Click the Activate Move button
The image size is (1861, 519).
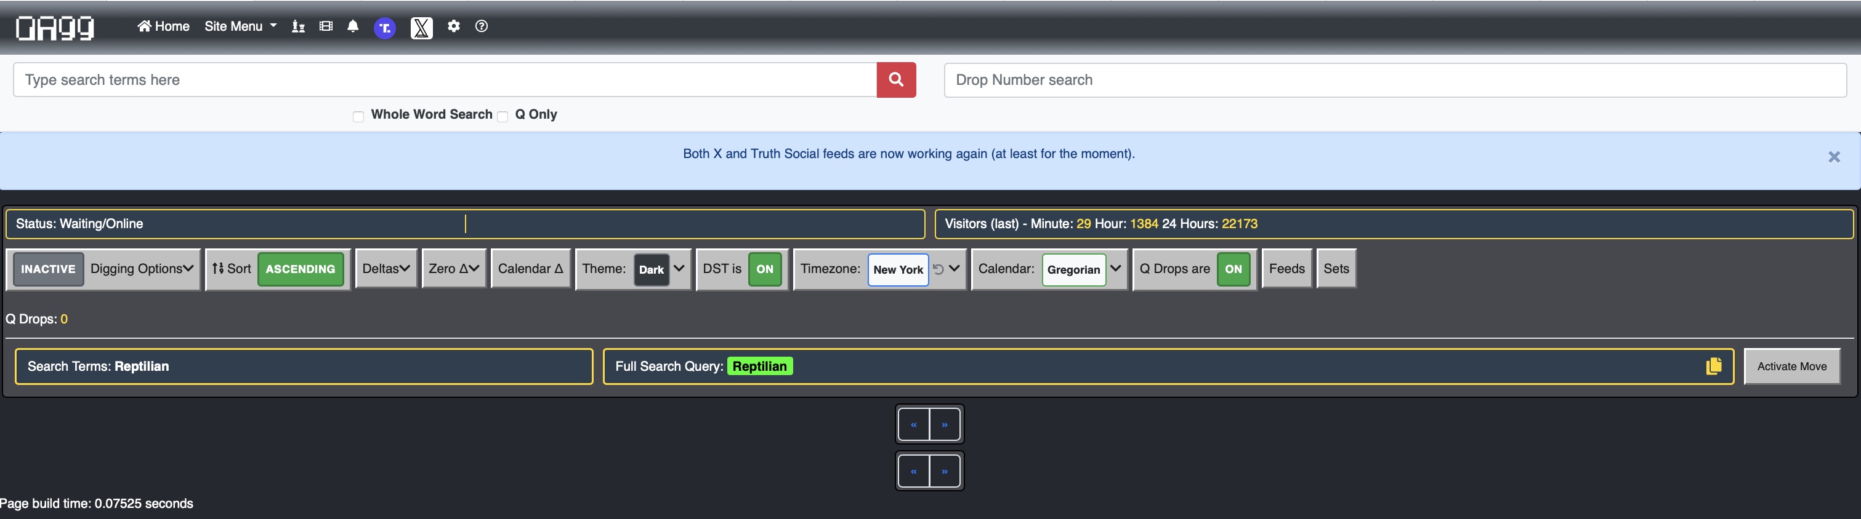(1791, 366)
